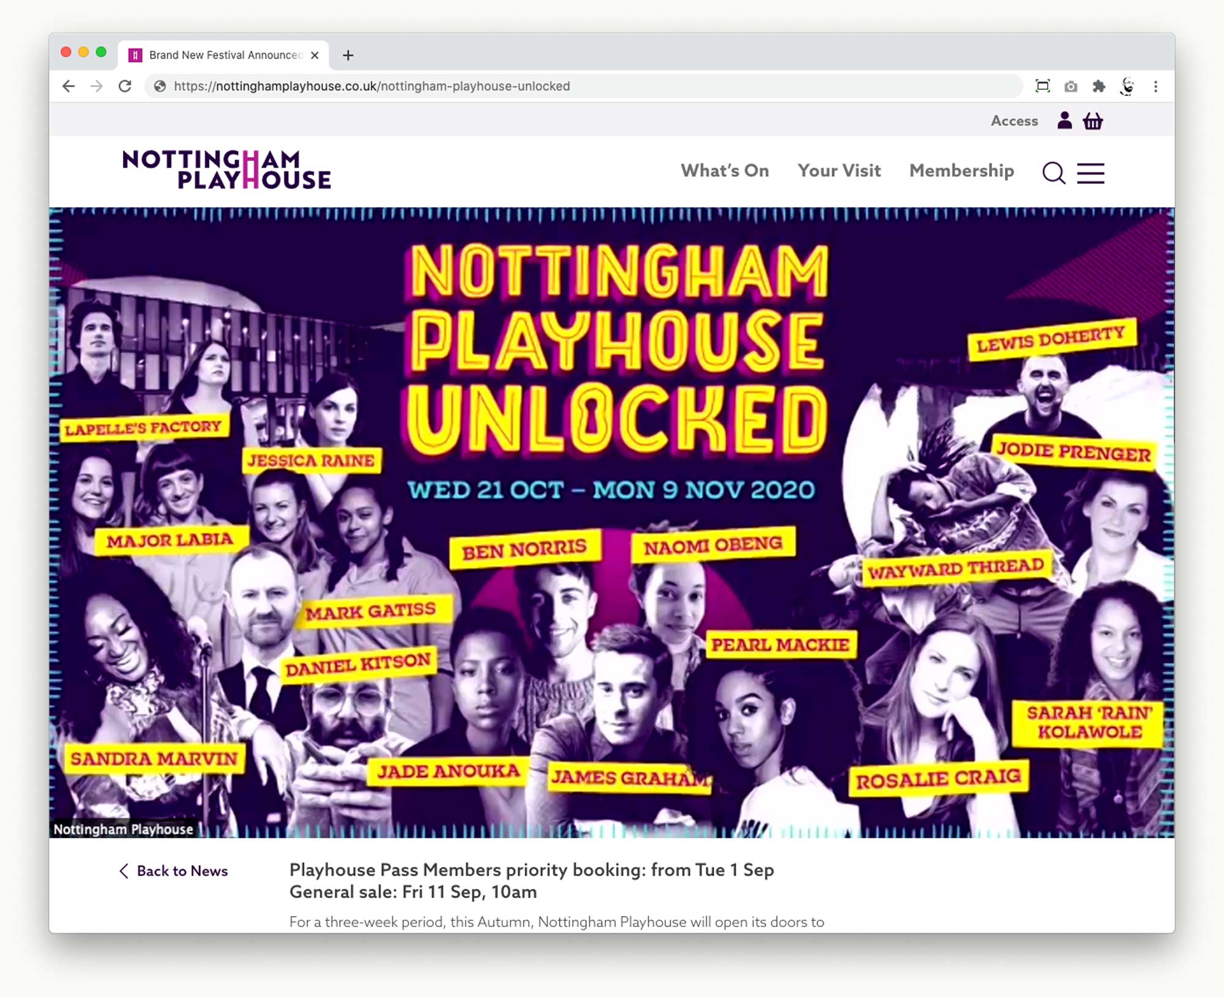Click the Nottingham Playhouse image caption
The image size is (1224, 998).
124,829
